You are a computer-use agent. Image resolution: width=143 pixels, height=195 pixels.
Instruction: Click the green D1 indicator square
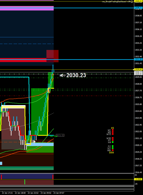point(113,146)
